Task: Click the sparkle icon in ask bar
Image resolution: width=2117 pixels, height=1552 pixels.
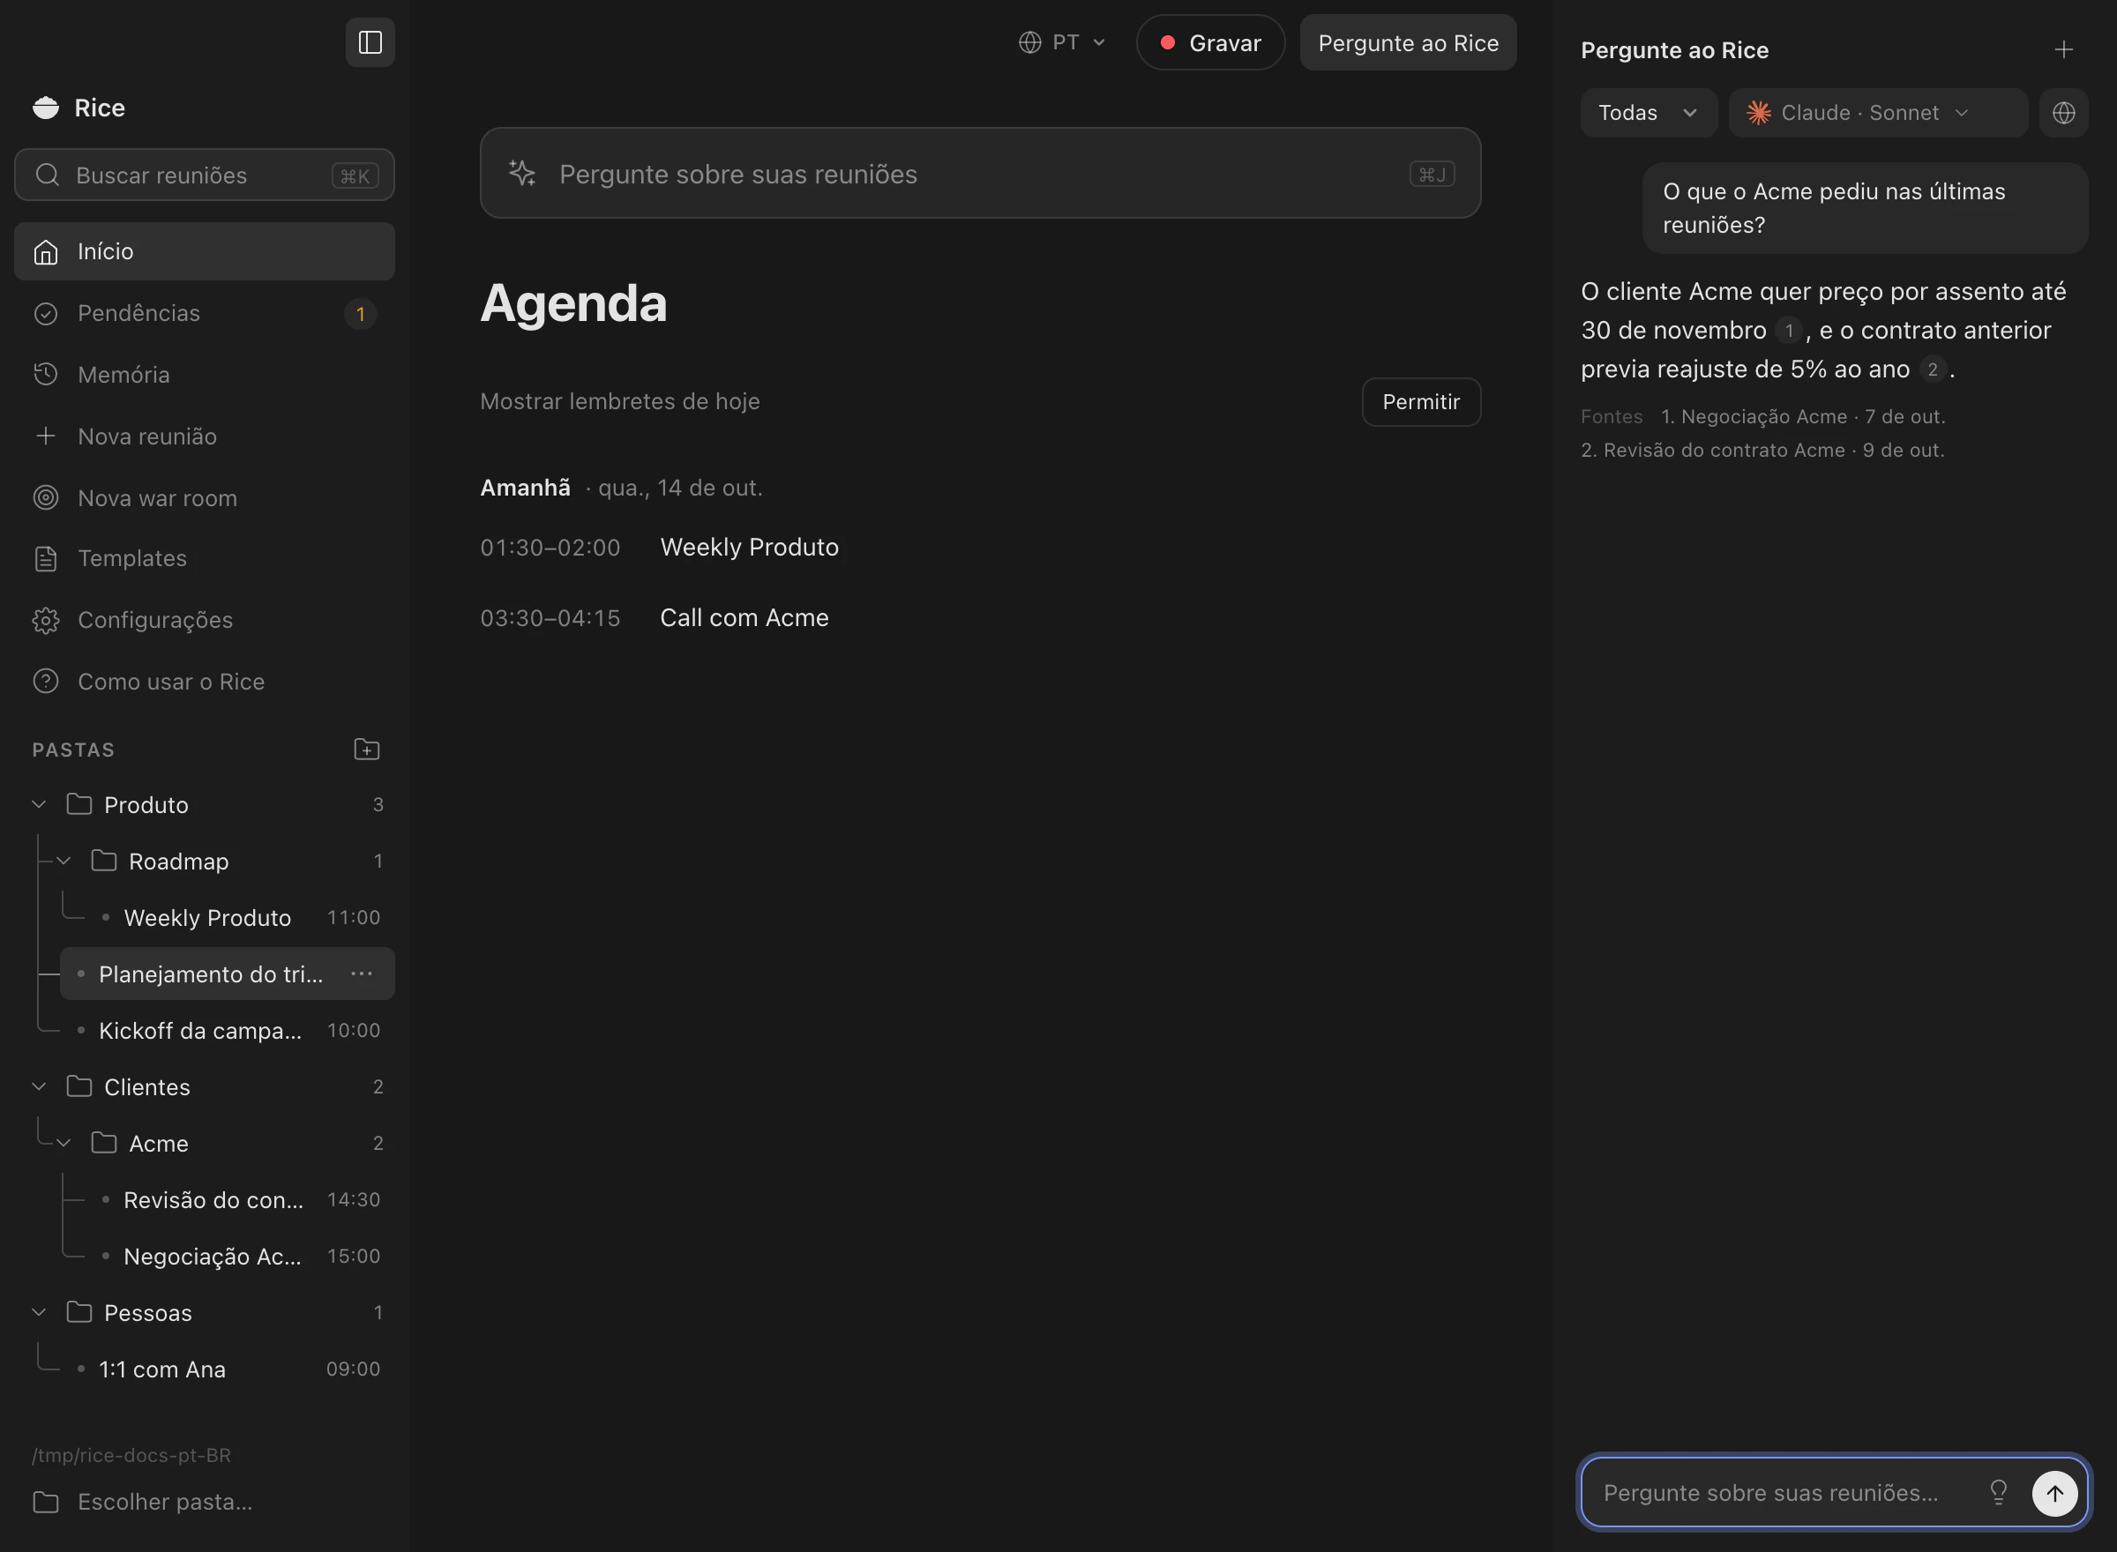Action: (x=522, y=173)
